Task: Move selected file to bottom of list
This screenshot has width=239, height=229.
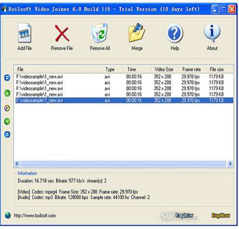Action: point(7,134)
